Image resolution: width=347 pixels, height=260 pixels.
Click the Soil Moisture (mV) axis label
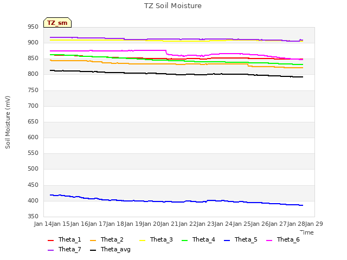[8, 122]
